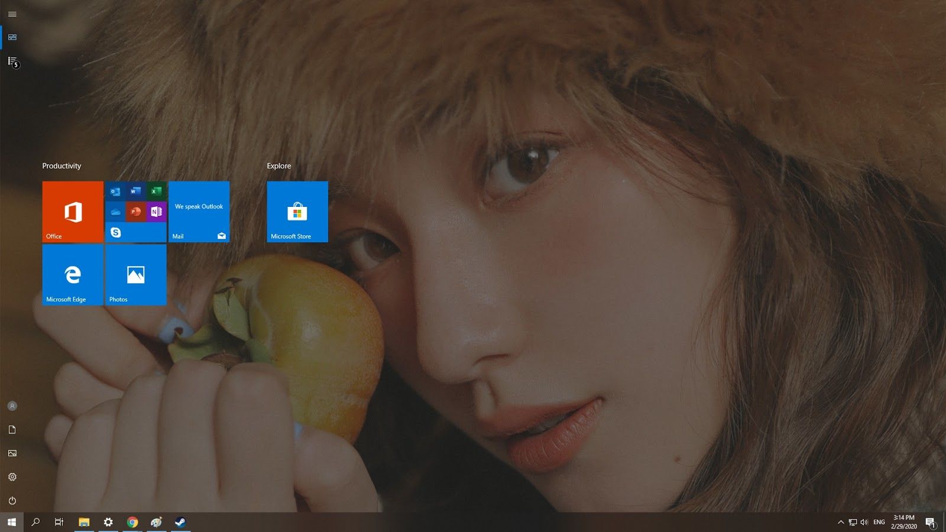Viewport: 946px width, 532px height.
Task: Click the Power button in the Start sidebar
Action: click(12, 500)
